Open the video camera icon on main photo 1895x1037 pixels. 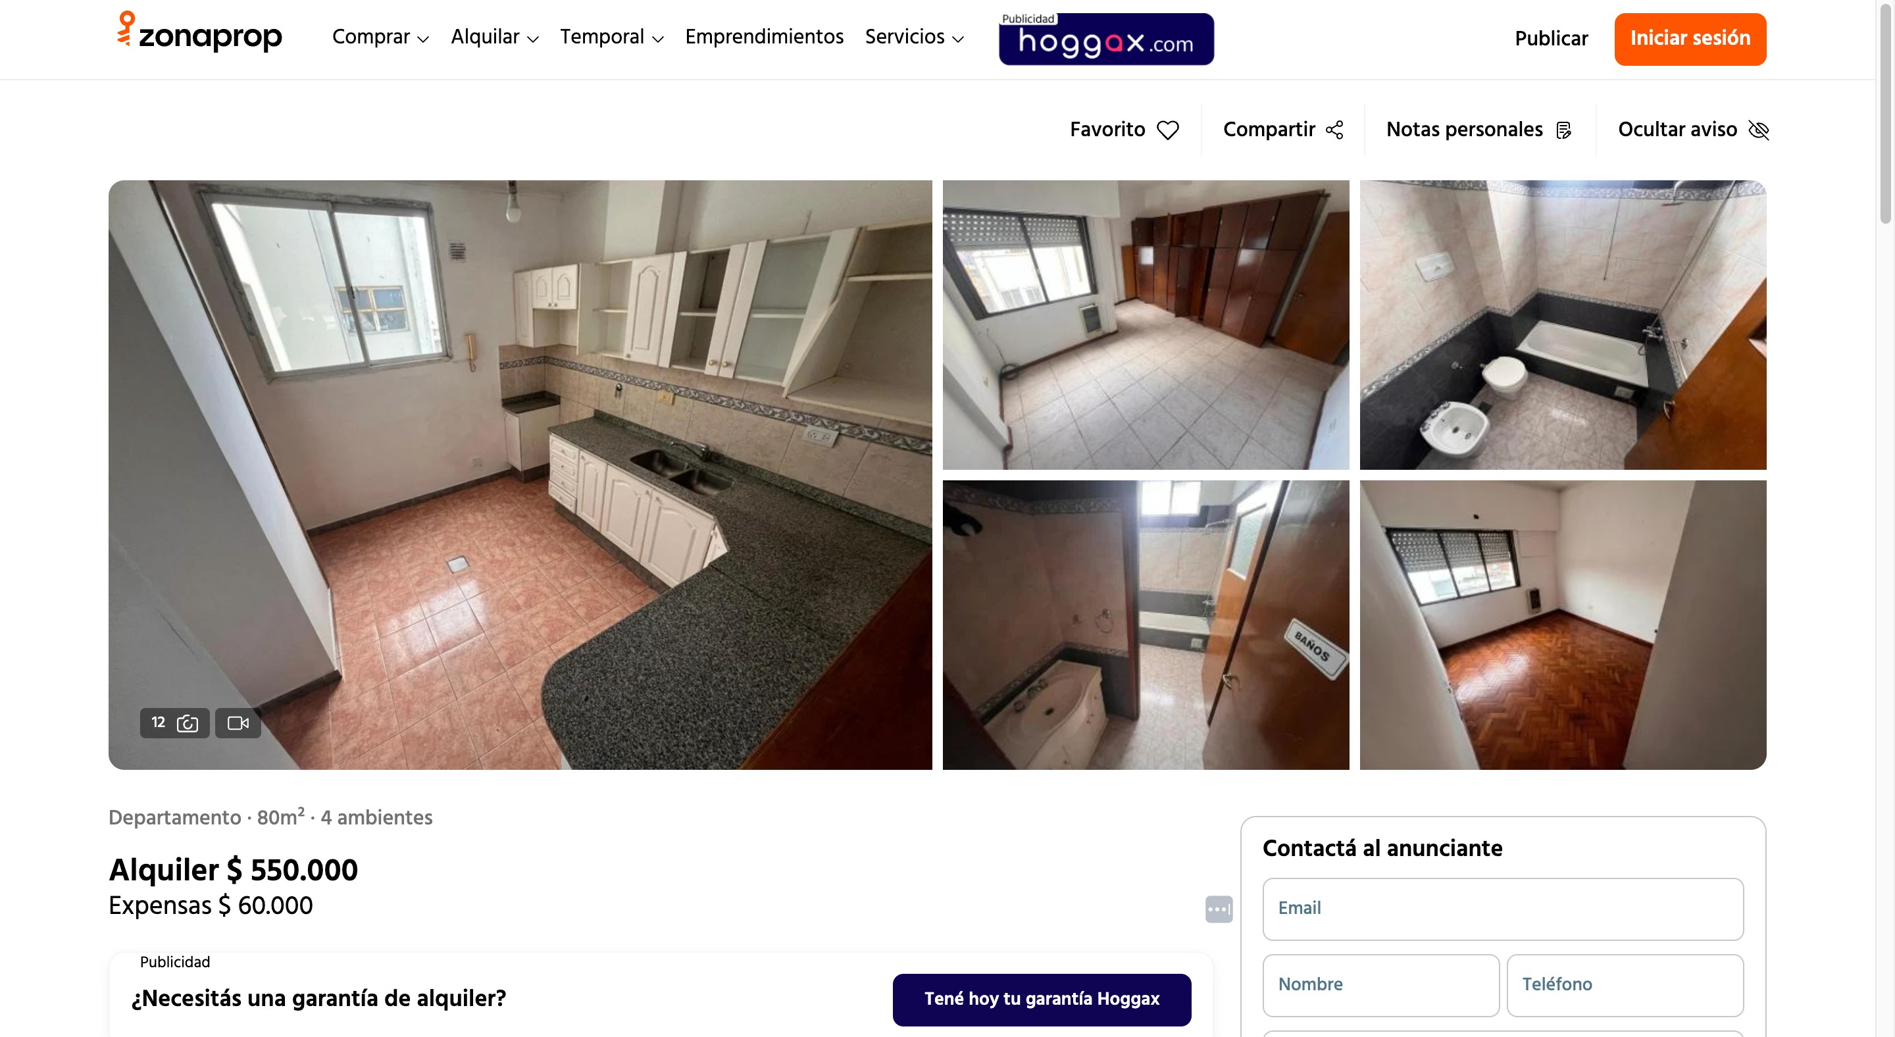click(x=238, y=723)
